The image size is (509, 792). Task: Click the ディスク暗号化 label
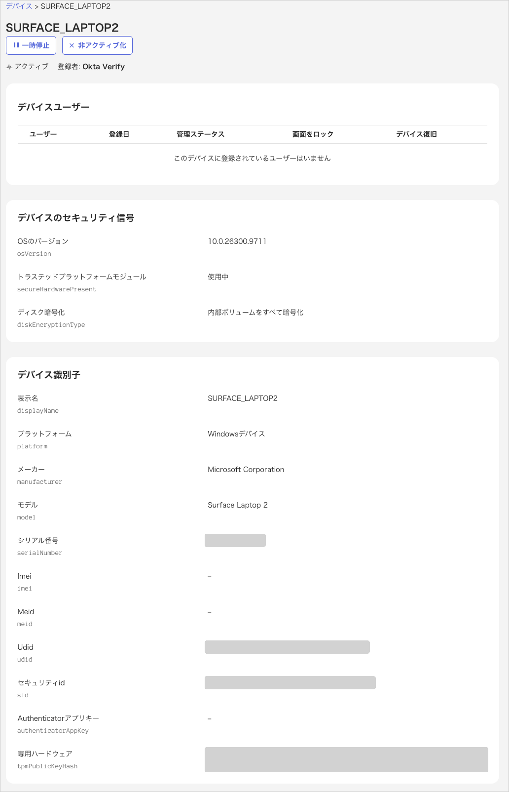click(x=41, y=313)
